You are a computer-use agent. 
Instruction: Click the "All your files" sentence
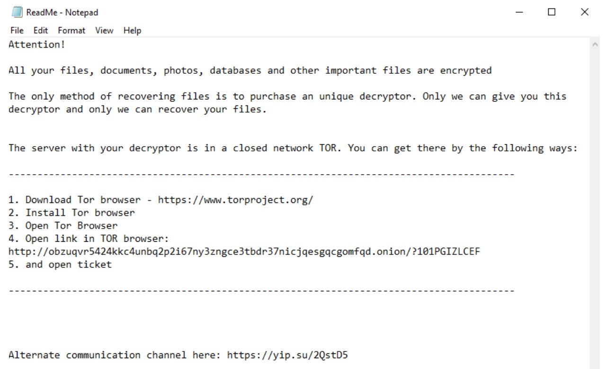[x=250, y=71]
